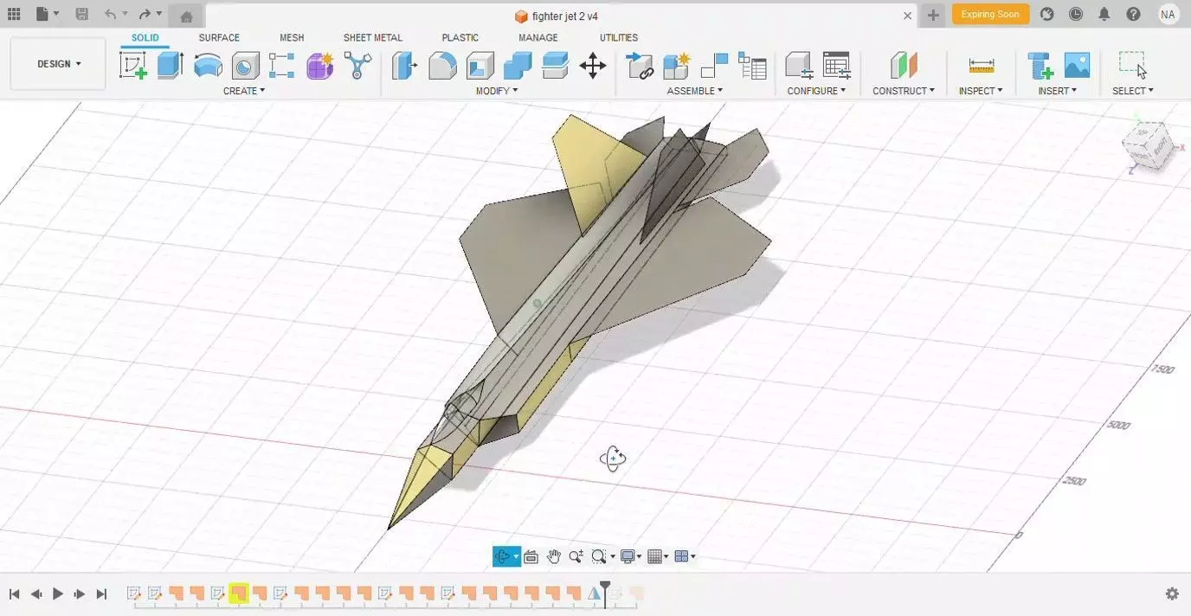Select the Create Form tool
The width and height of the screenshot is (1191, 616).
point(319,66)
